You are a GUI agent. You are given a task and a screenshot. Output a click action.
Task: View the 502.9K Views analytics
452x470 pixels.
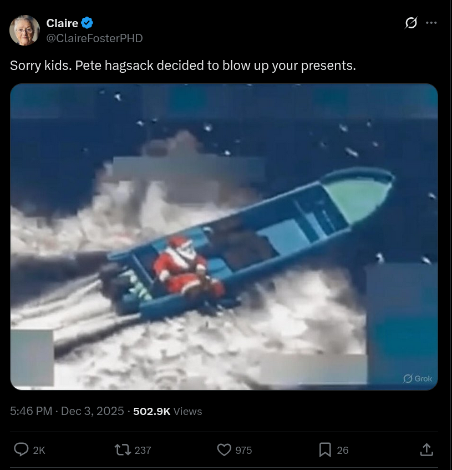point(167,411)
